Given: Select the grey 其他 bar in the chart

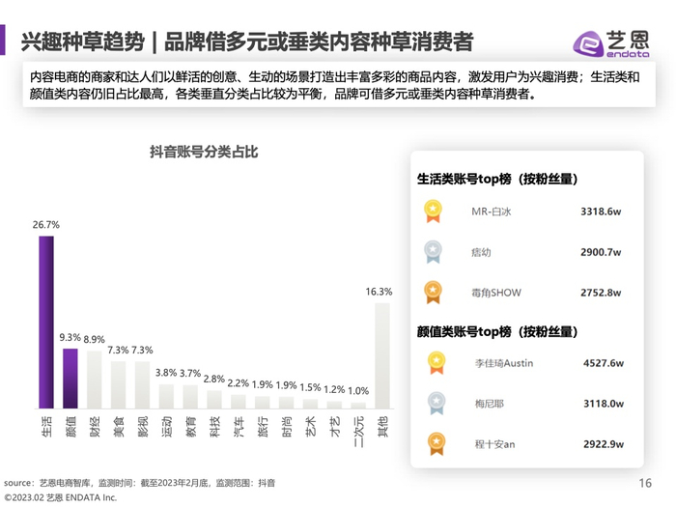Looking at the screenshot, I should [382, 355].
